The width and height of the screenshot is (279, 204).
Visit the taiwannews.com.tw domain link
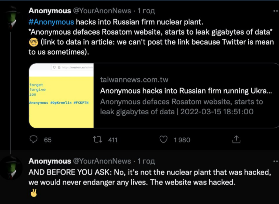[x=134, y=80]
